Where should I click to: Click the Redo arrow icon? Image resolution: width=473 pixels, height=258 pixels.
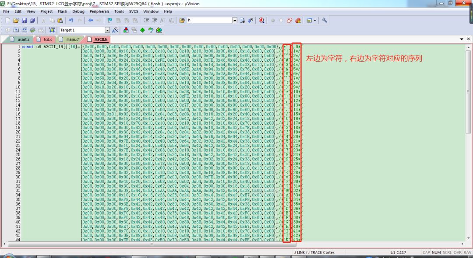[x=80, y=21]
